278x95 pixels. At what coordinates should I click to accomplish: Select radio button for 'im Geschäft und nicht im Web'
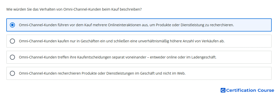tap(12, 73)
